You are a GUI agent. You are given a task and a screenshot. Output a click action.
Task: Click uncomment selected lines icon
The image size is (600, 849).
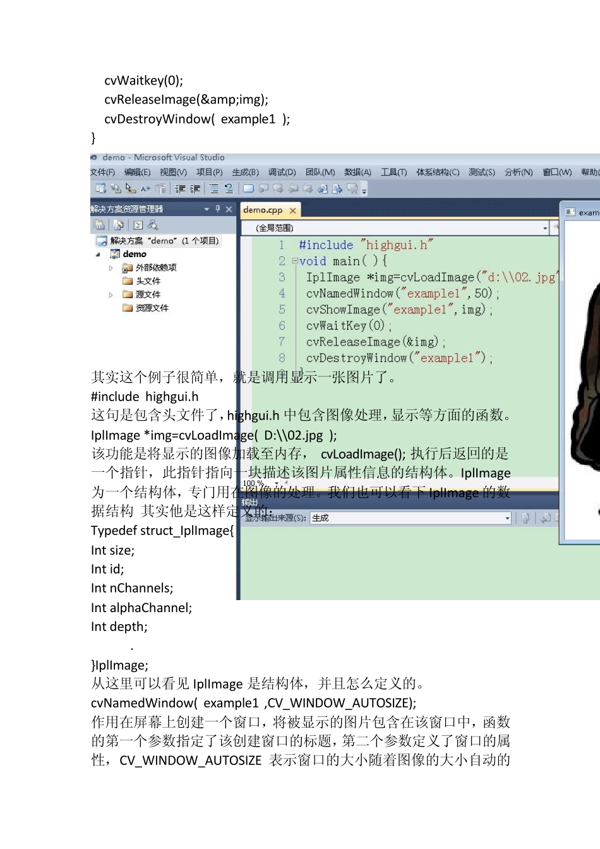[x=229, y=188]
